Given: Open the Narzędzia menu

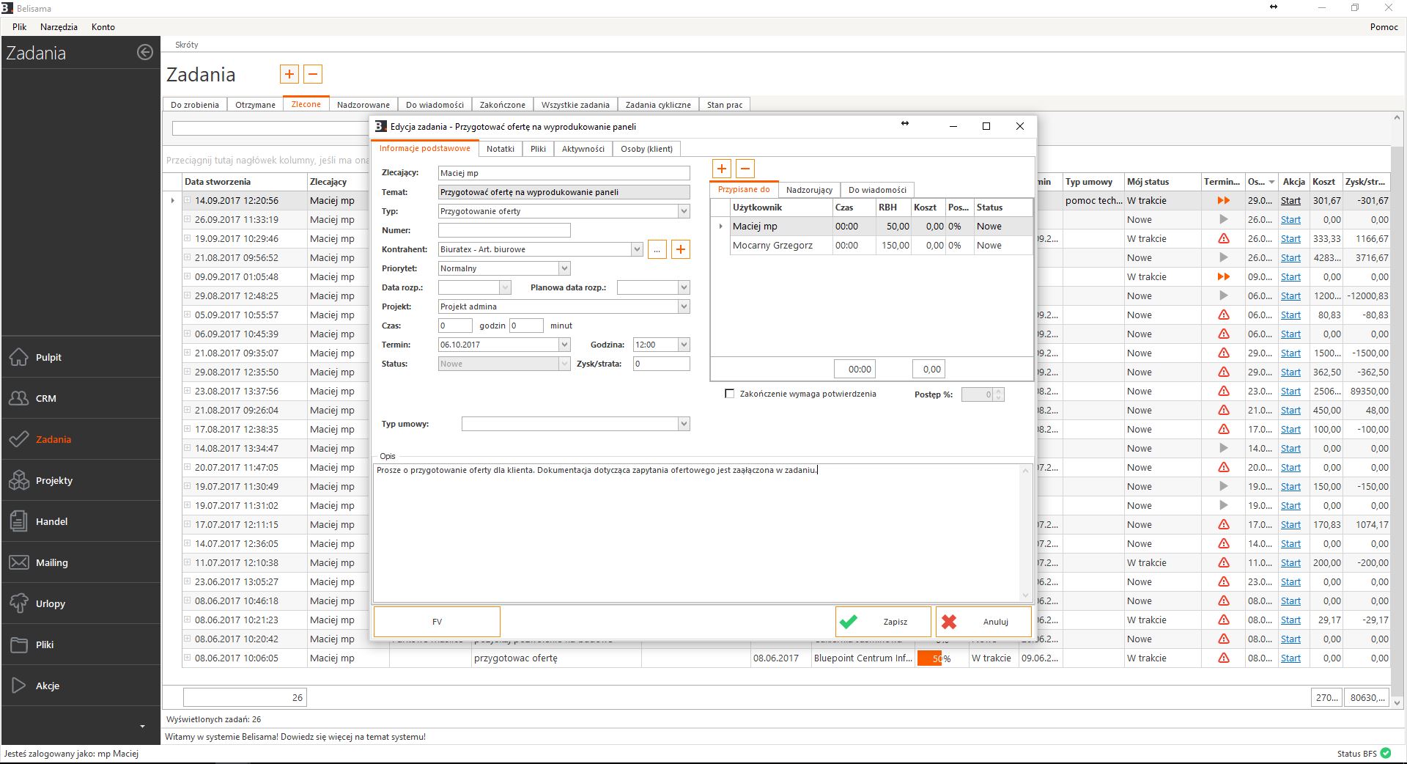Looking at the screenshot, I should click(x=59, y=26).
